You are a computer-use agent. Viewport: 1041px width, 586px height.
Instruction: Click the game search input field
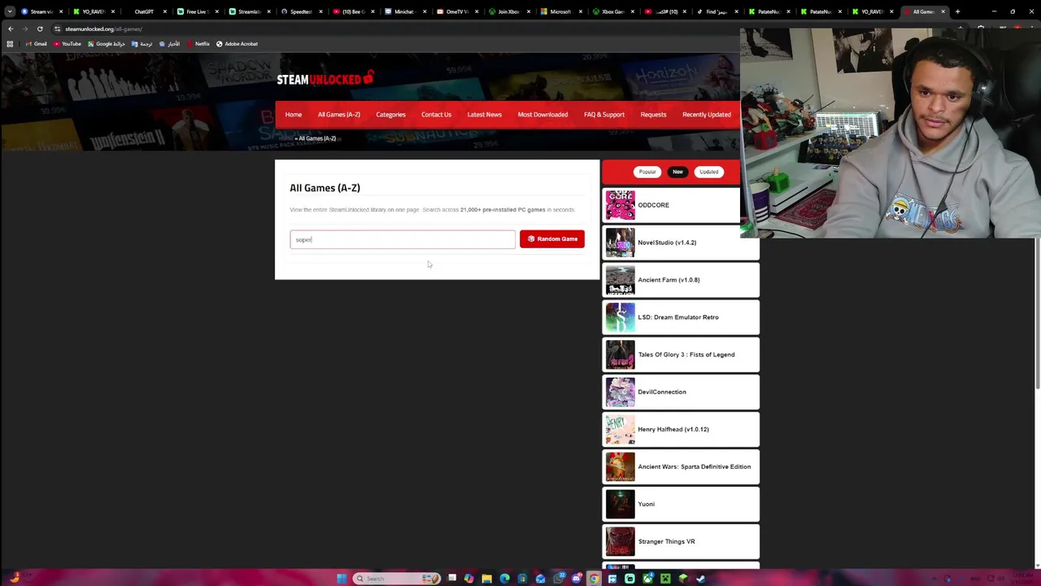(403, 239)
